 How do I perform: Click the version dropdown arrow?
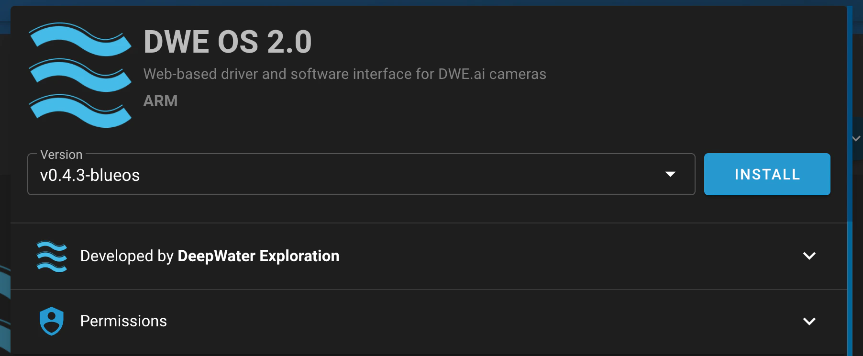click(x=671, y=174)
